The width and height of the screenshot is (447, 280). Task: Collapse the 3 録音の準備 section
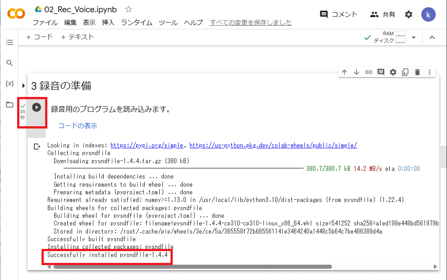point(23,86)
